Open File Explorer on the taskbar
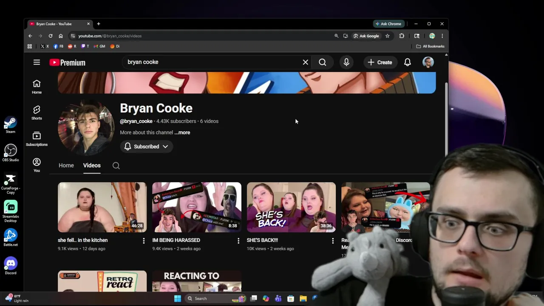This screenshot has height=306, width=544. [303, 298]
